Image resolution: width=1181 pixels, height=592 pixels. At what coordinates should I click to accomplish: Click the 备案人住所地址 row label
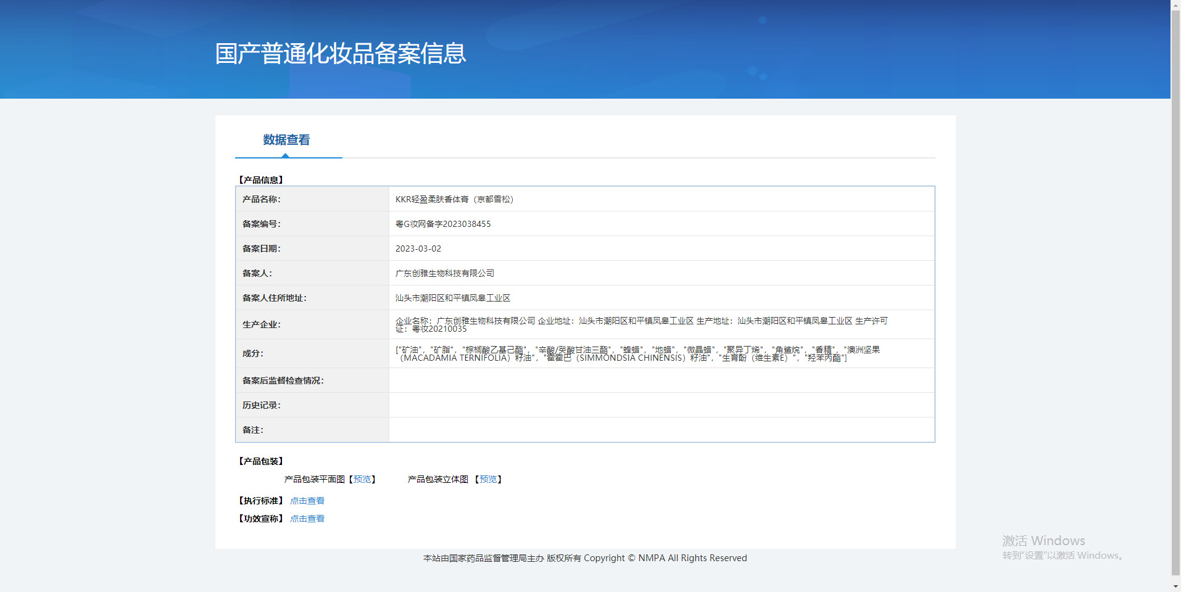(x=275, y=298)
